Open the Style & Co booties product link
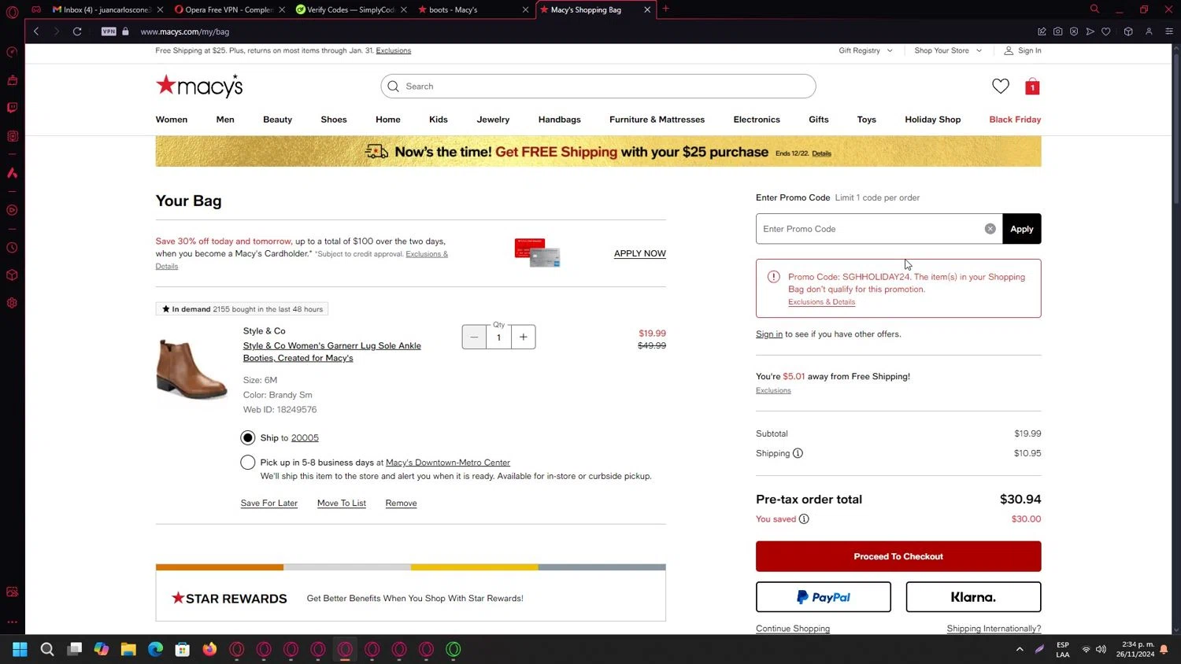Image resolution: width=1181 pixels, height=664 pixels. click(331, 352)
